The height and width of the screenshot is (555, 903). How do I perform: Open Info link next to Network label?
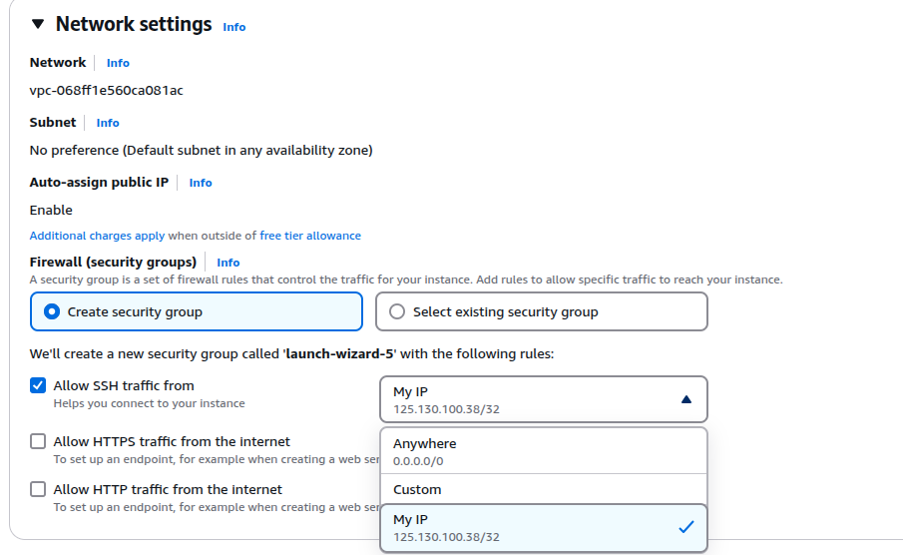pos(118,63)
